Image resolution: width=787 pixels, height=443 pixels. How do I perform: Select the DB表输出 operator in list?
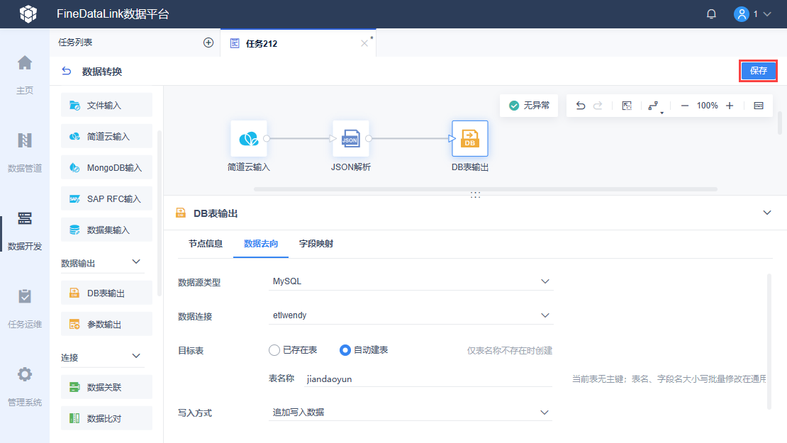(x=106, y=293)
